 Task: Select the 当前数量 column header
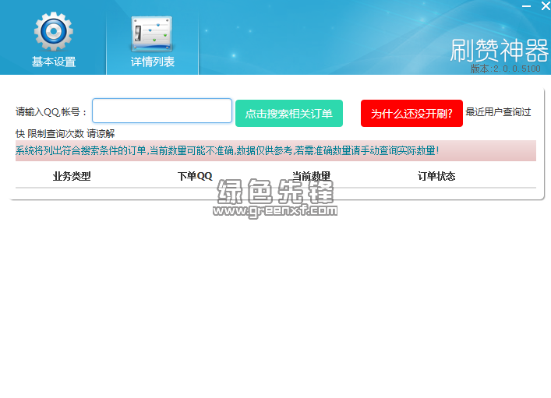[311, 176]
